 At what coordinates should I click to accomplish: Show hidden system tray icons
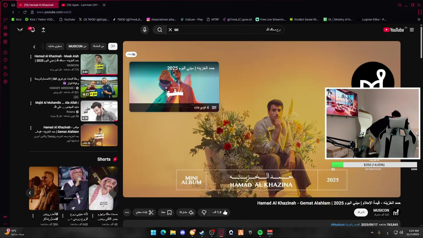pos(372,232)
